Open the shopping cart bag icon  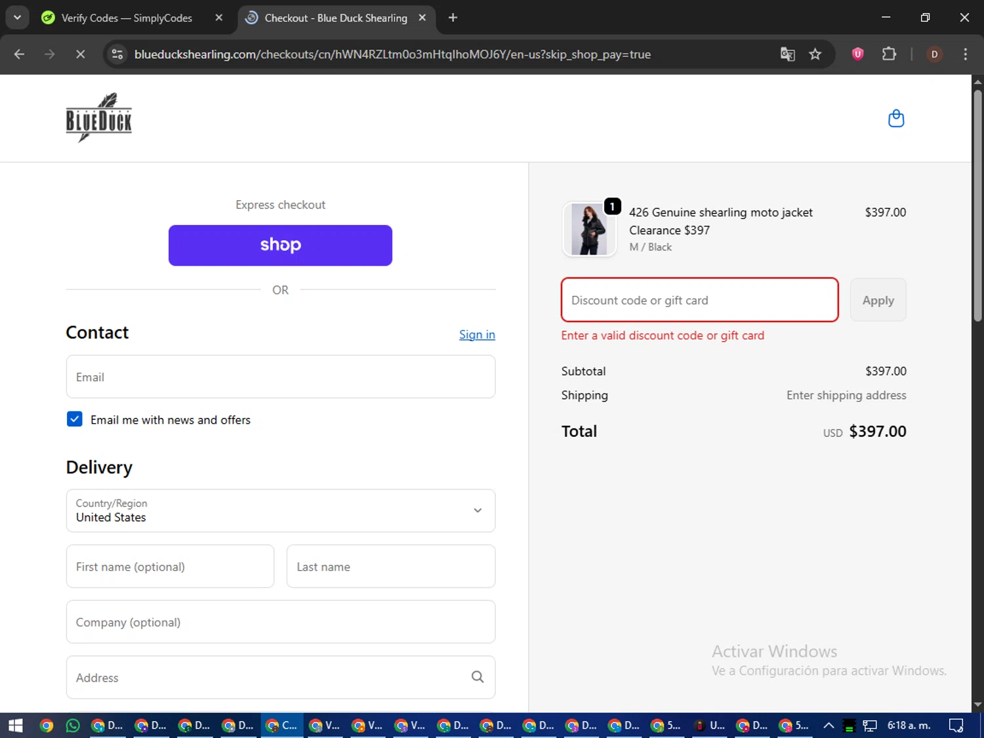(x=896, y=118)
